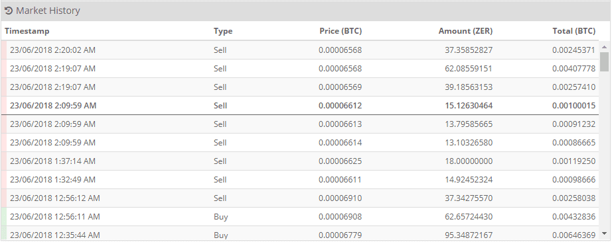
Task: Click the scrollbar down arrow
Action: 604,233
